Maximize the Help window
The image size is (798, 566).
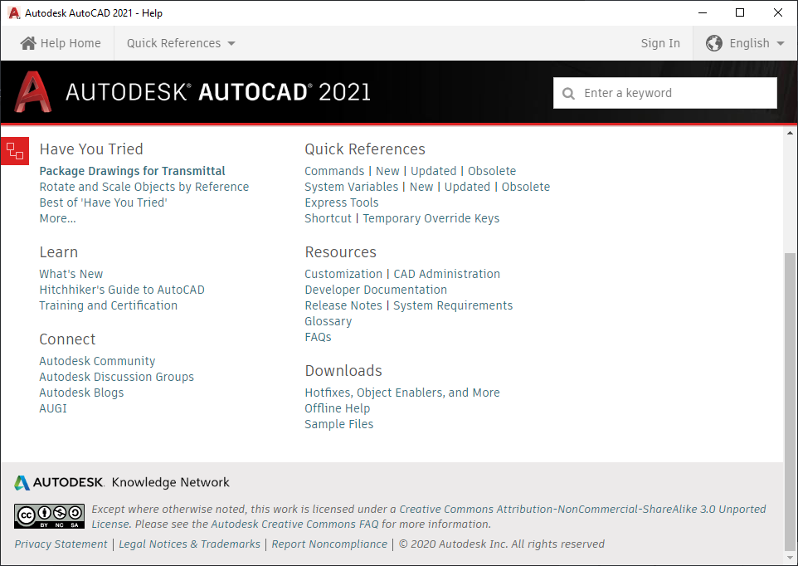pos(740,12)
